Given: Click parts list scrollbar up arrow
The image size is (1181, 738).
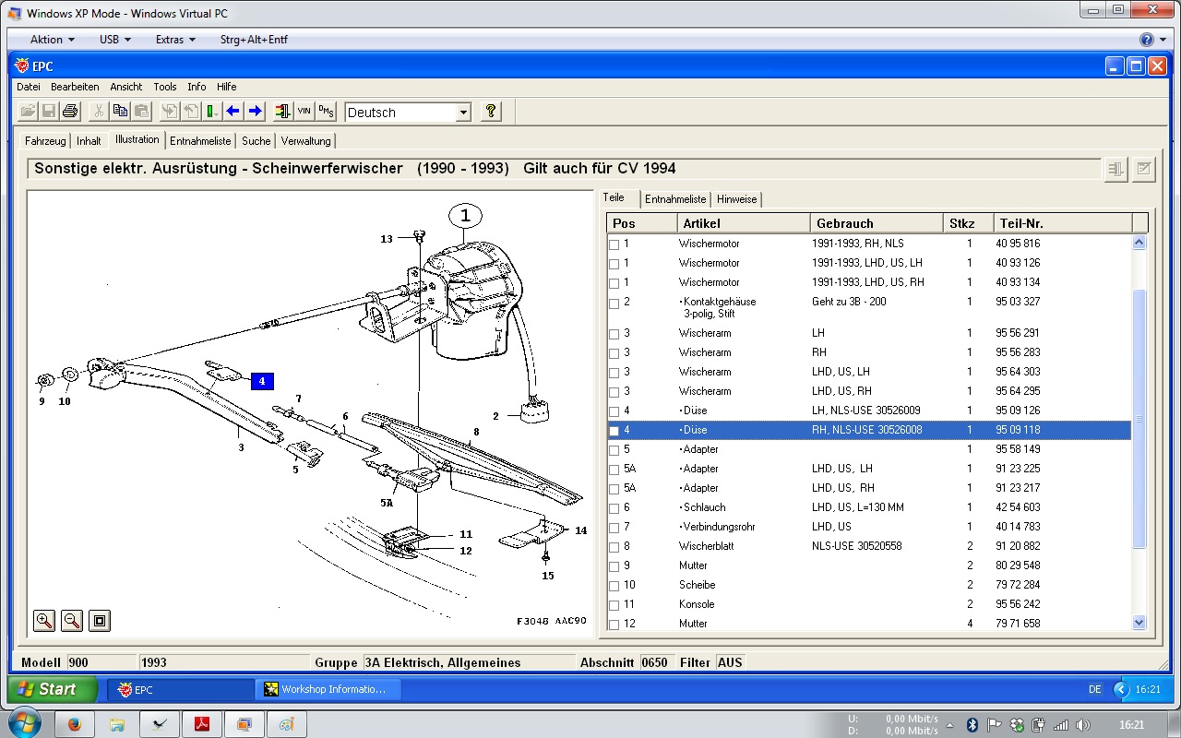Looking at the screenshot, I should 1139,243.
